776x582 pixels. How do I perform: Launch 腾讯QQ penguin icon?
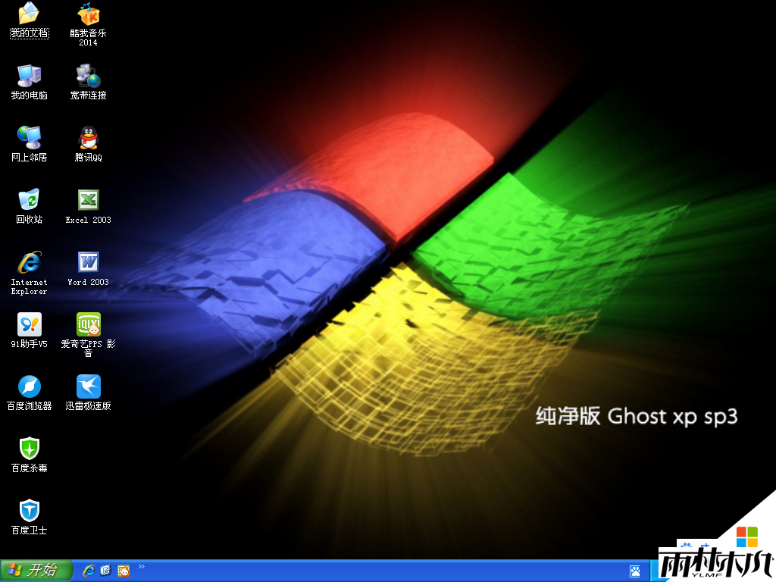click(89, 138)
